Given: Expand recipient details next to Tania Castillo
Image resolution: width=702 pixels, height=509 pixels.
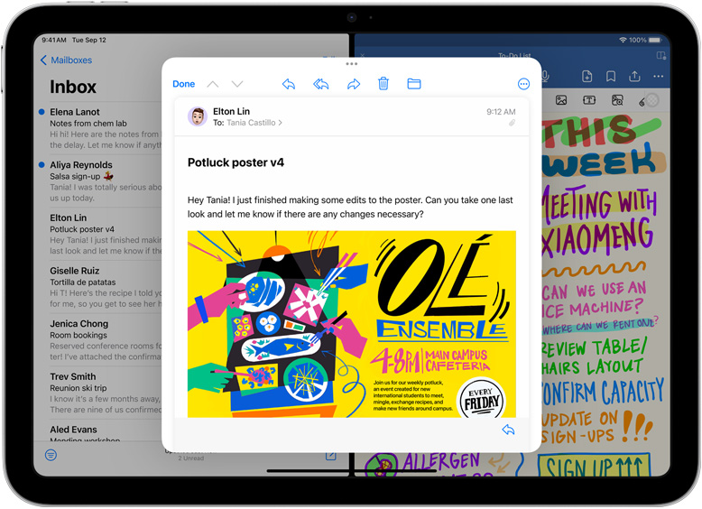Looking at the screenshot, I should pos(281,123).
